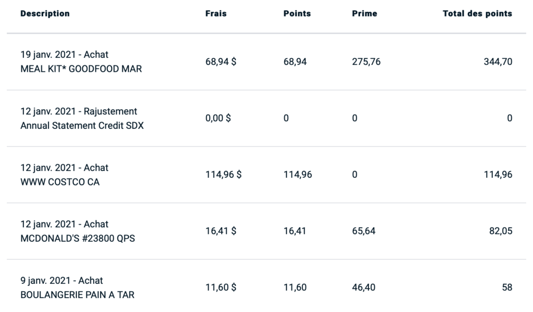
Task: Click the 275,76 prime value
Action: click(366, 62)
